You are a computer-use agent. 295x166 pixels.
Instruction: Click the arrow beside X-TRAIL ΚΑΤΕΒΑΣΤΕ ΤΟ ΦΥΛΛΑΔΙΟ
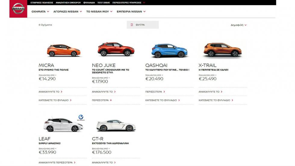[x=232, y=100]
